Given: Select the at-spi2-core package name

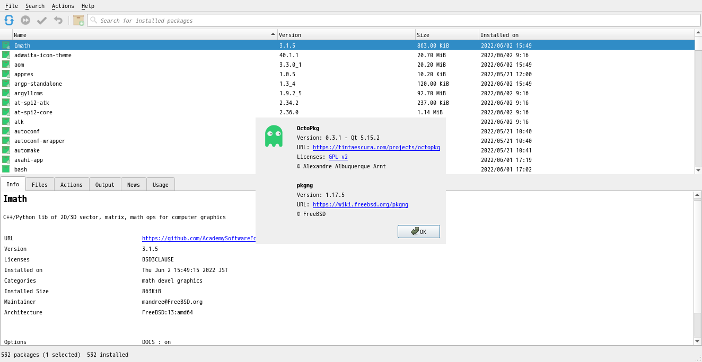Looking at the screenshot, I should (x=33, y=112).
